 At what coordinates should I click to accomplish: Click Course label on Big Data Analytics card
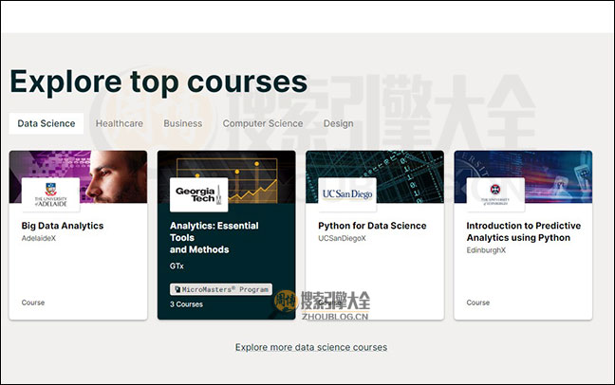pos(33,302)
